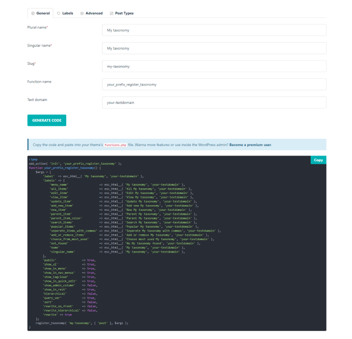Click the Function name text box
This screenshot has width=352, height=339.
[x=214, y=85]
